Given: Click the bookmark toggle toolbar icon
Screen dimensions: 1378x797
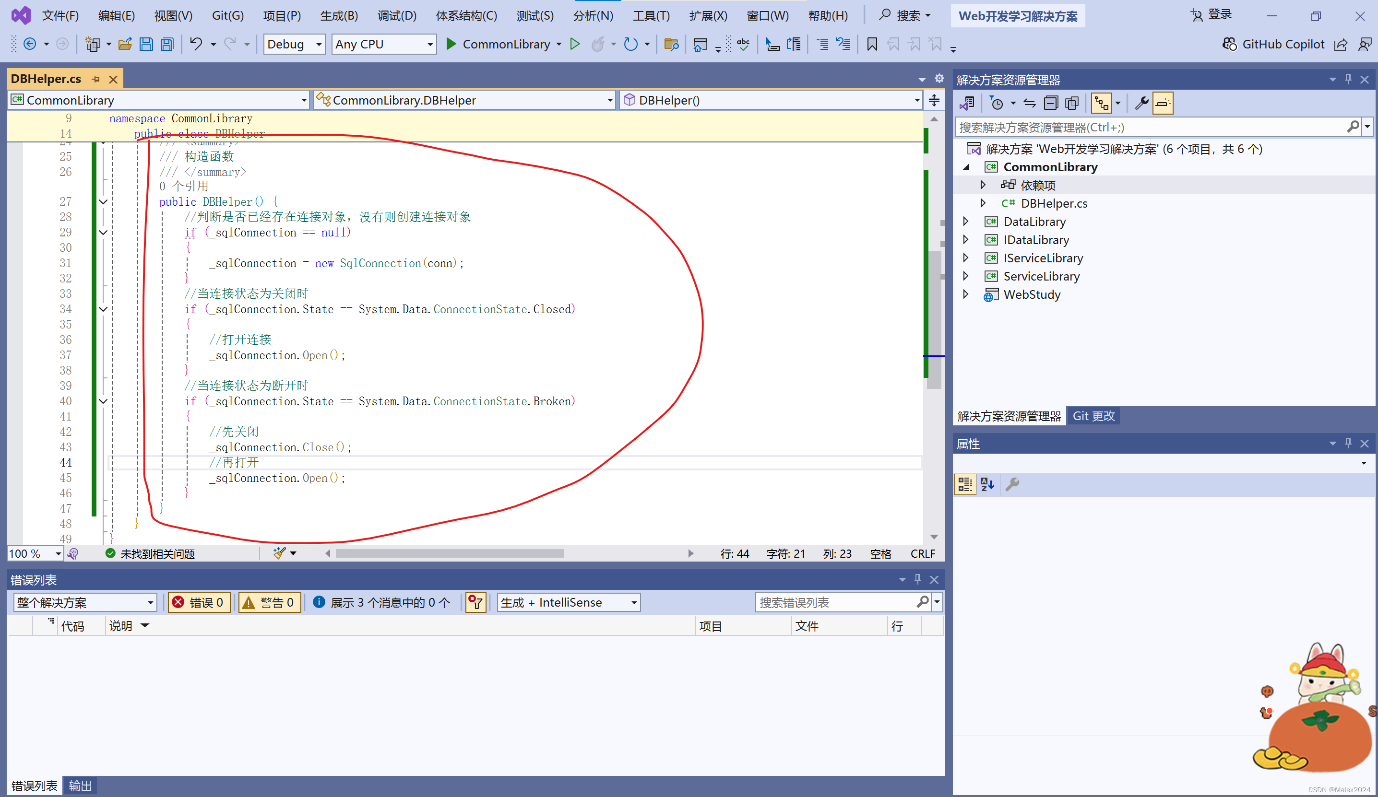Looking at the screenshot, I should pos(872,44).
